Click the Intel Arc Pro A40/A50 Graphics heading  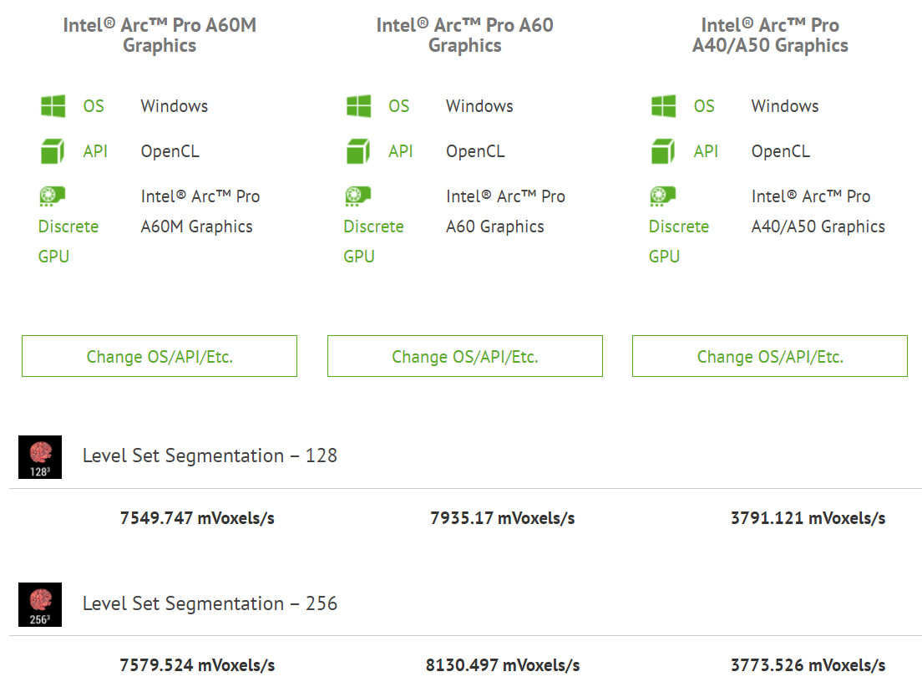click(770, 35)
